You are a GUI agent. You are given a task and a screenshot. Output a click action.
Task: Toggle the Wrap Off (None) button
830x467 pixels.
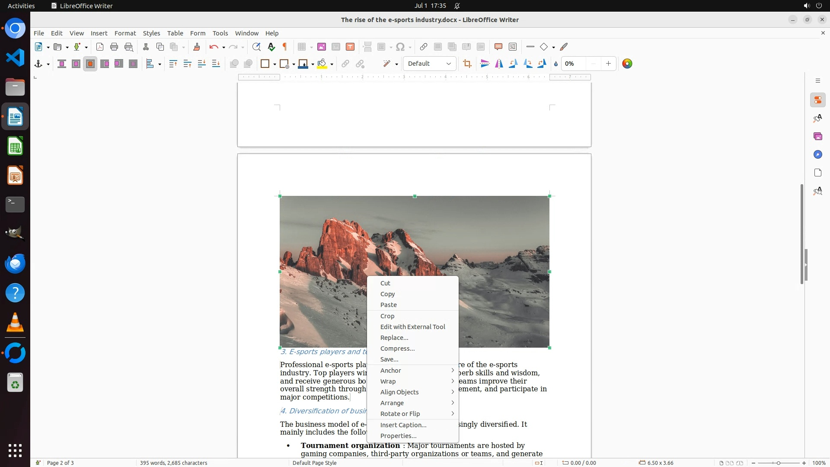62,64
